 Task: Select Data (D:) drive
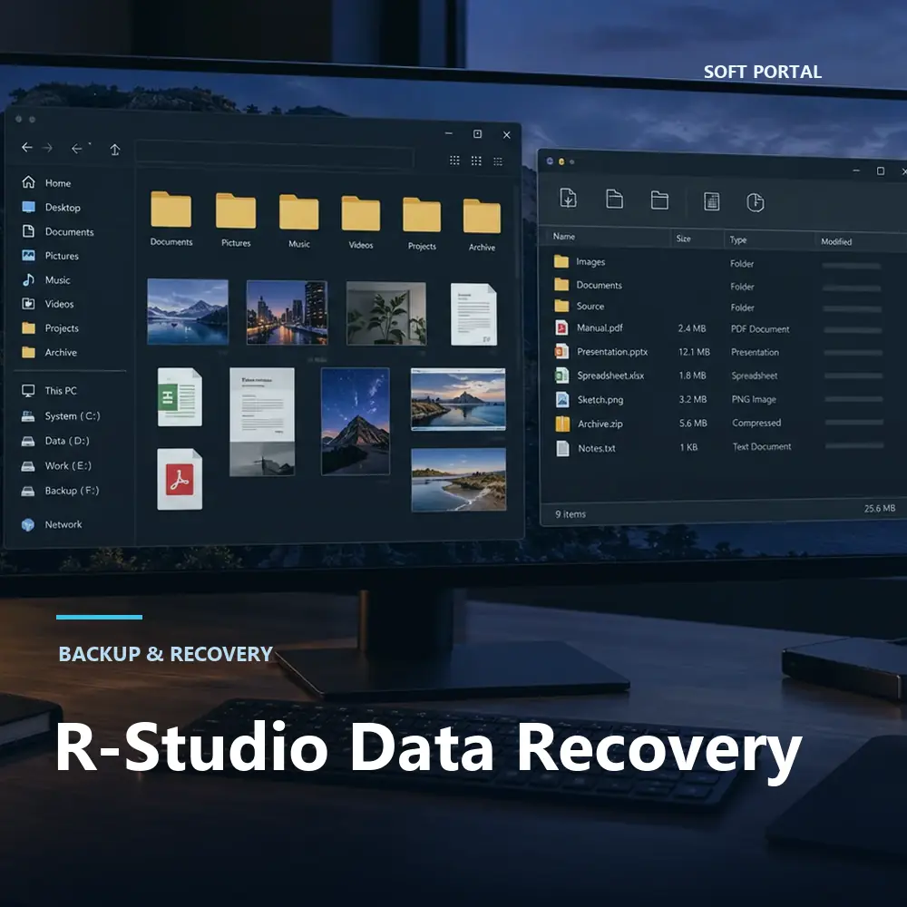coord(55,441)
